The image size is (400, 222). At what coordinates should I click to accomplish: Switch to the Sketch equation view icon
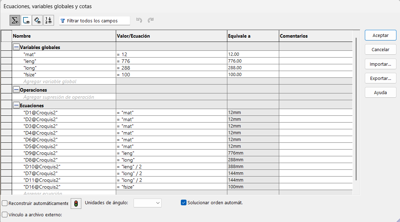coord(26,21)
